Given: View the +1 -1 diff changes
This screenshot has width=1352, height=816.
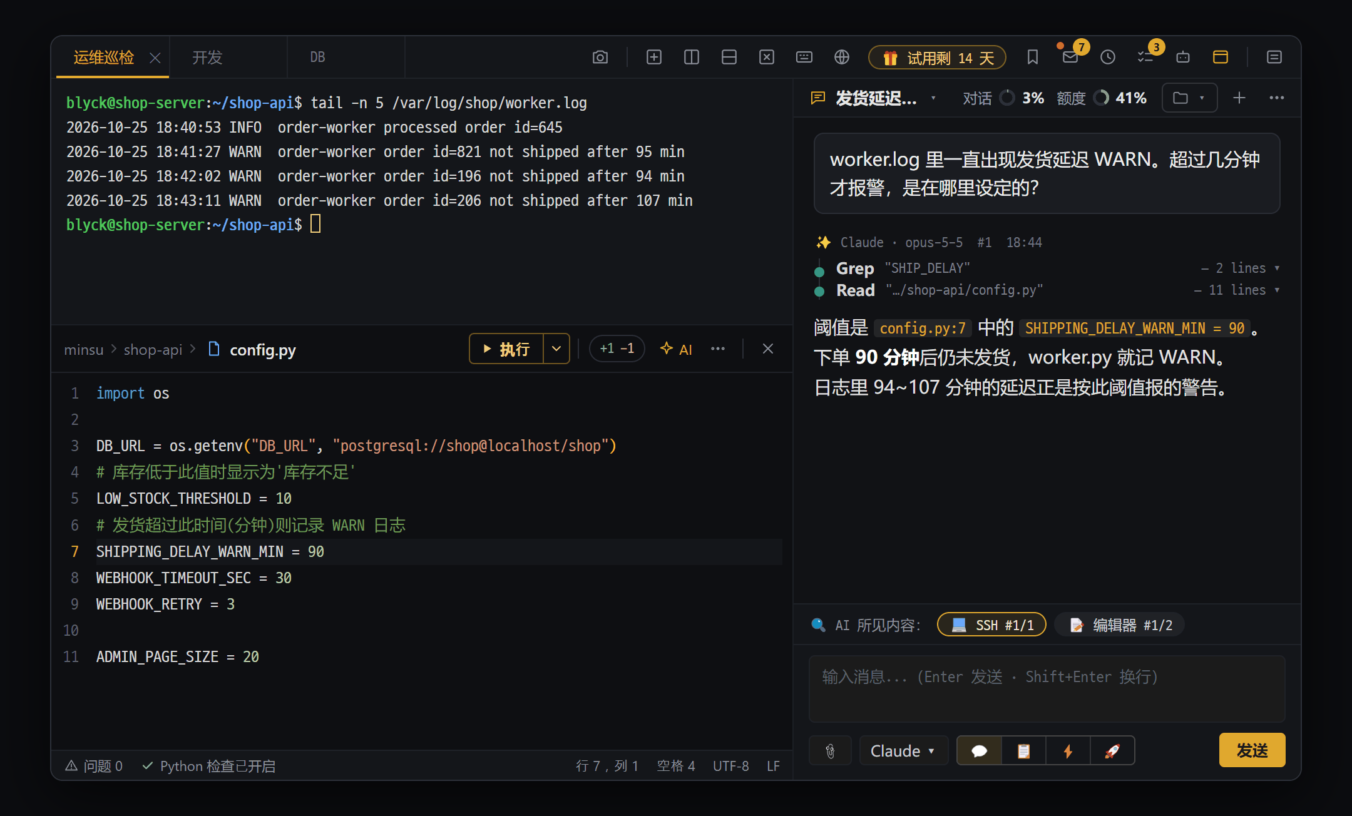Looking at the screenshot, I should (x=617, y=349).
